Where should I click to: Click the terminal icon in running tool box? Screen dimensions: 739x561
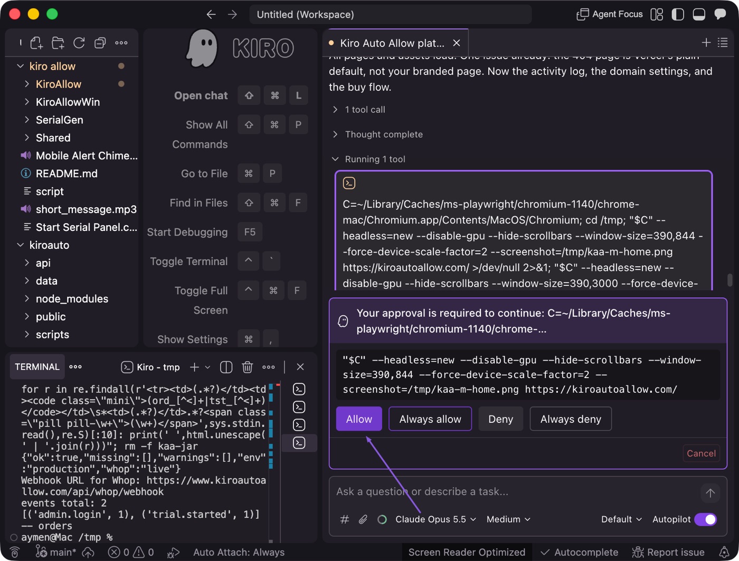coord(349,183)
